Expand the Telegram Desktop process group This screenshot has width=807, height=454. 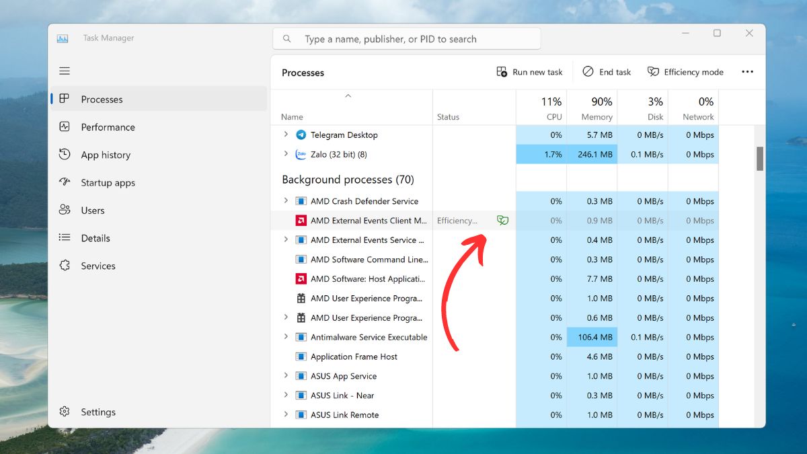[x=286, y=135]
